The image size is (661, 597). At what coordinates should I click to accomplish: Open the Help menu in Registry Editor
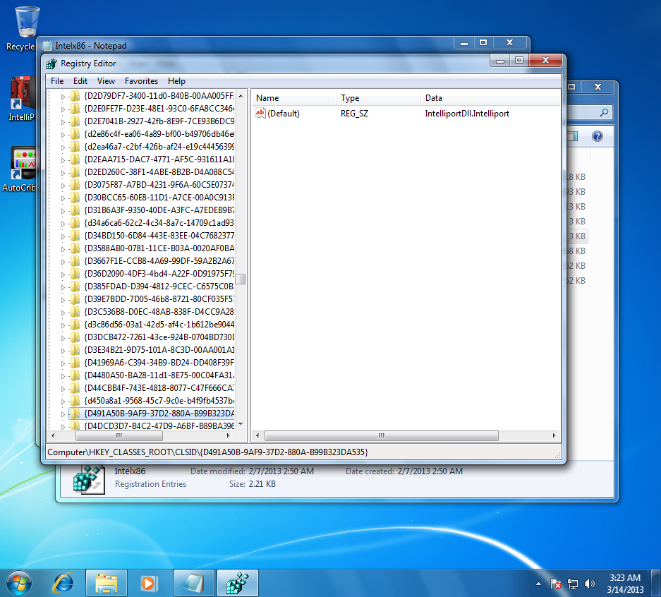click(176, 81)
